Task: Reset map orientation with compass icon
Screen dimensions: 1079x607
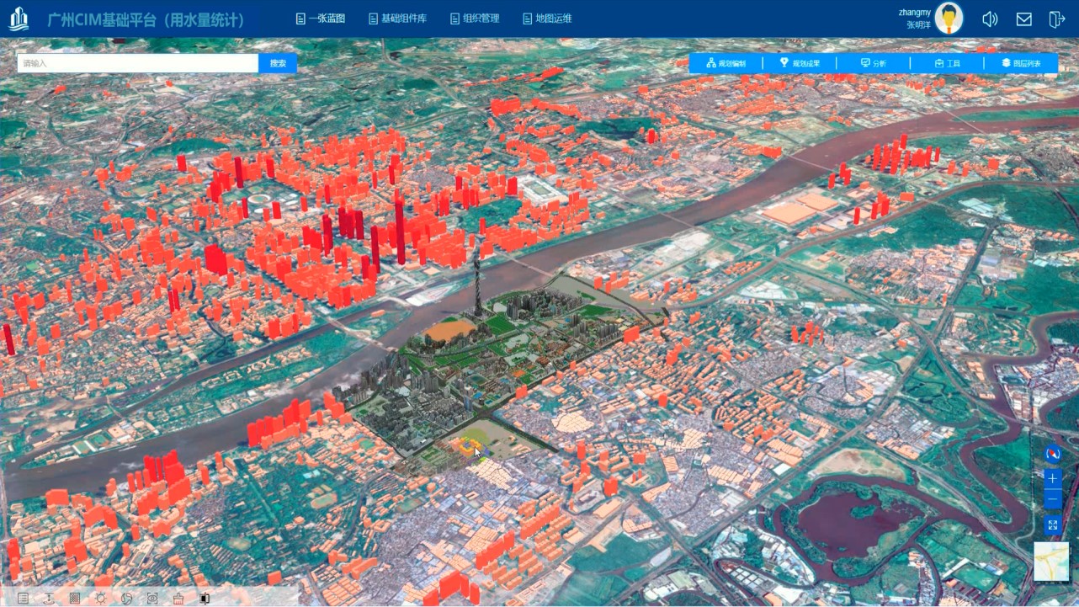Action: (1053, 455)
